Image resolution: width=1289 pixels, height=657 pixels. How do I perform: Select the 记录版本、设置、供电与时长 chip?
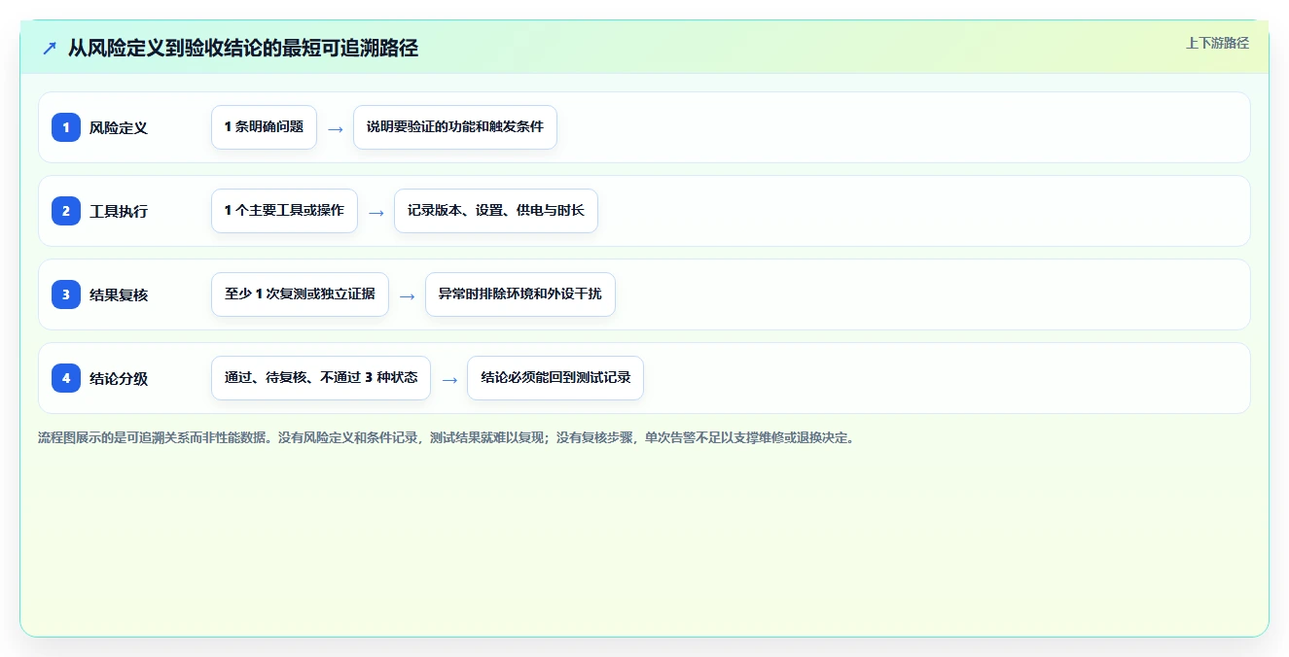pos(496,211)
